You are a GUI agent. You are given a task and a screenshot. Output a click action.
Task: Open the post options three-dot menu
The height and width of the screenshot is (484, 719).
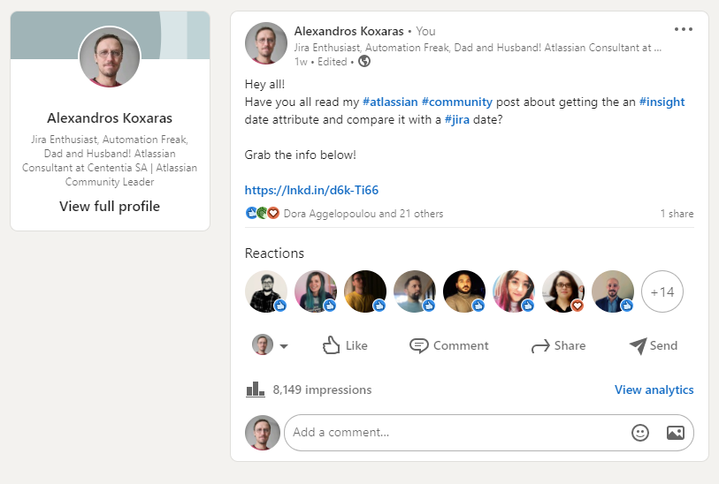(684, 29)
